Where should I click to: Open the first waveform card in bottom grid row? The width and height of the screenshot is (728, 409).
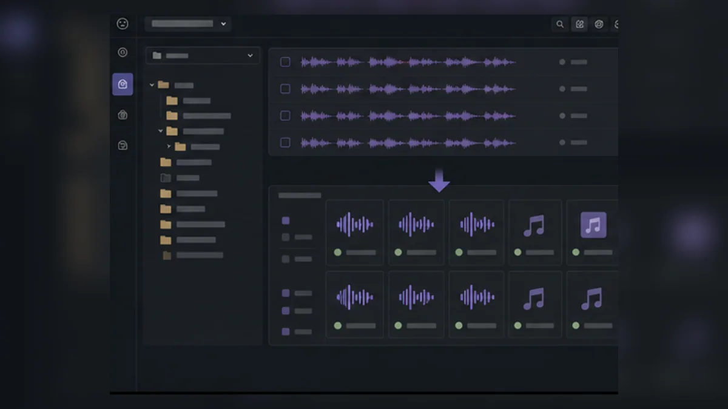355,305
